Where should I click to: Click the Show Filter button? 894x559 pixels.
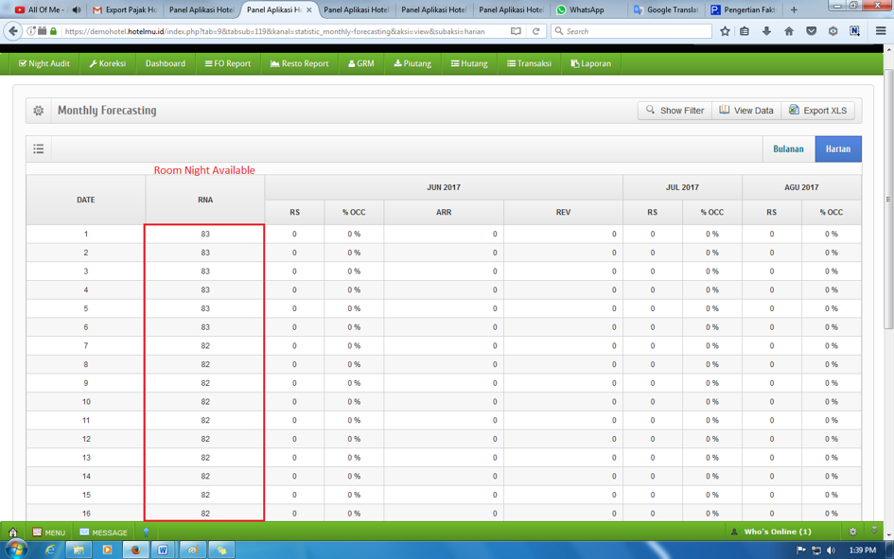pos(675,111)
